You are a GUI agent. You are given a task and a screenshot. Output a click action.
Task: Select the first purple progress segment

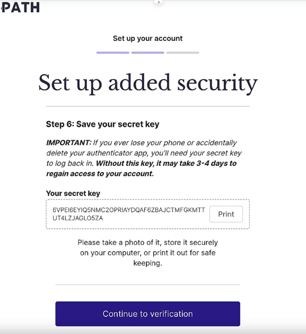113,52
